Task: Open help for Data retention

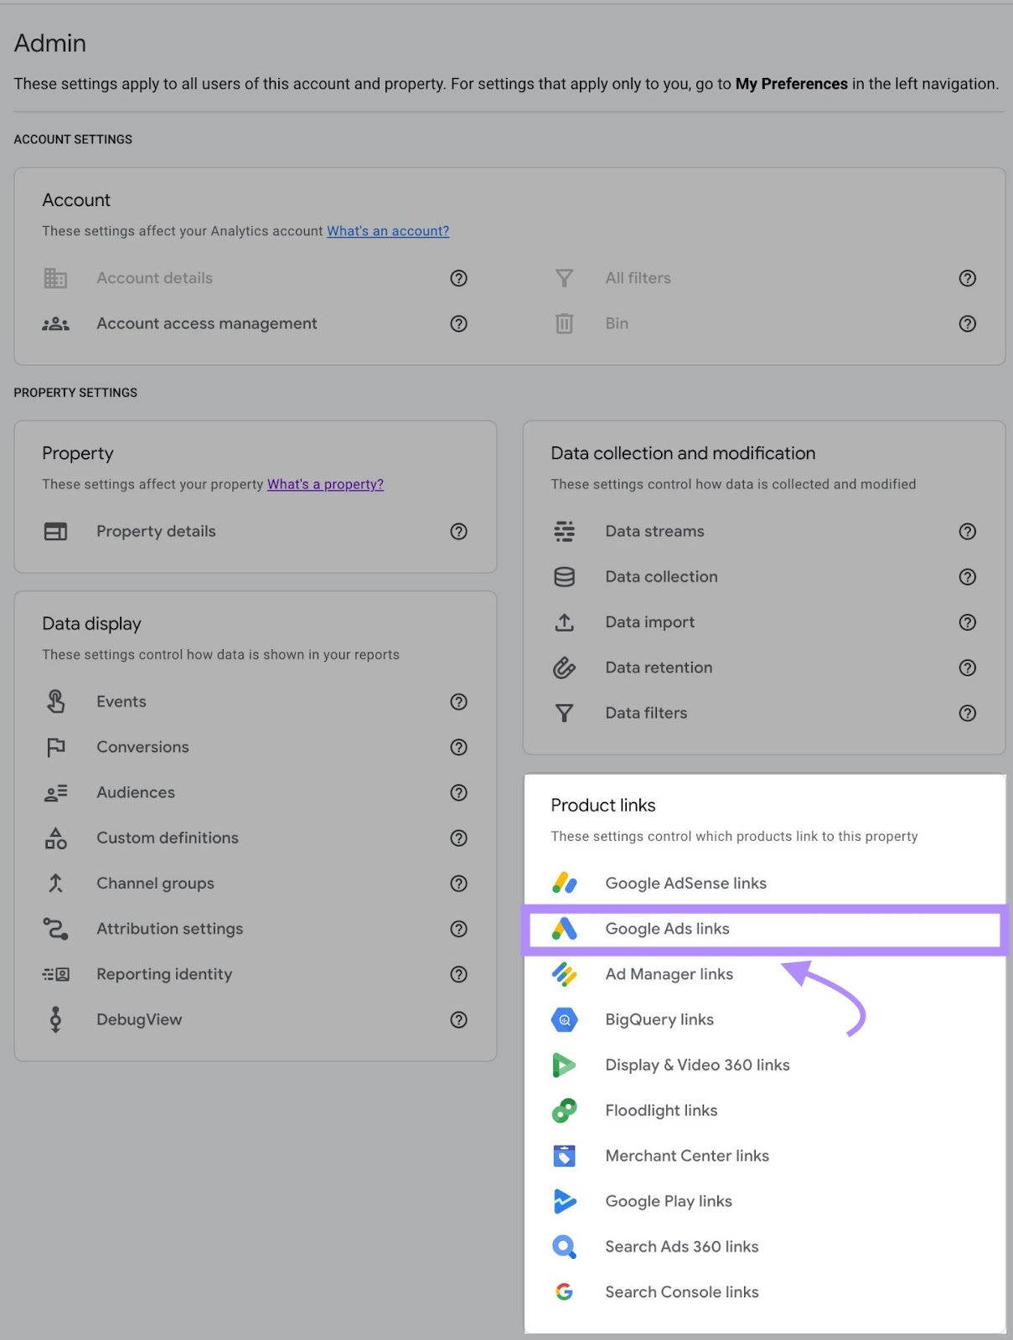Action: pyautogui.click(x=968, y=667)
